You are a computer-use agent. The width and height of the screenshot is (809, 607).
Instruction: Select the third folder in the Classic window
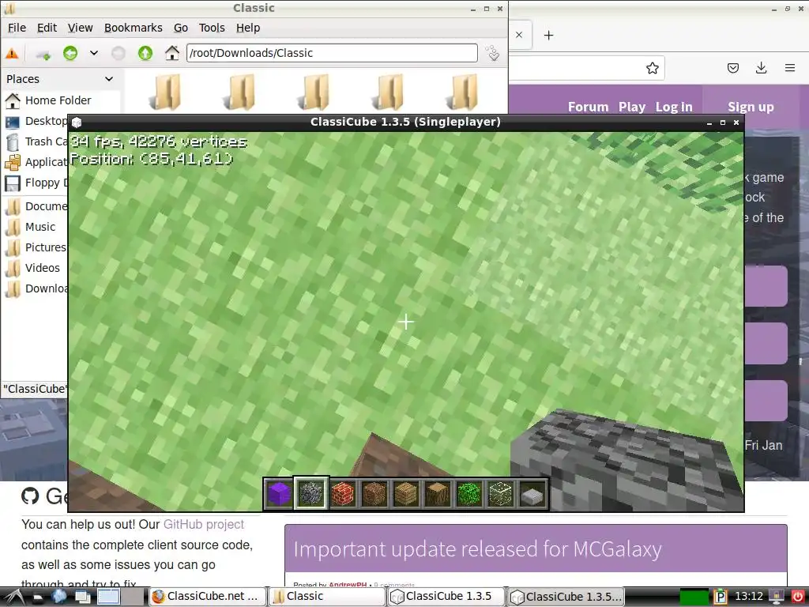(x=314, y=92)
